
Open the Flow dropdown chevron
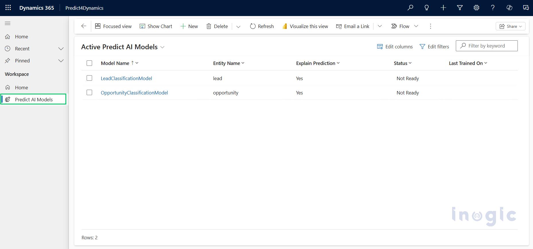coord(416,26)
